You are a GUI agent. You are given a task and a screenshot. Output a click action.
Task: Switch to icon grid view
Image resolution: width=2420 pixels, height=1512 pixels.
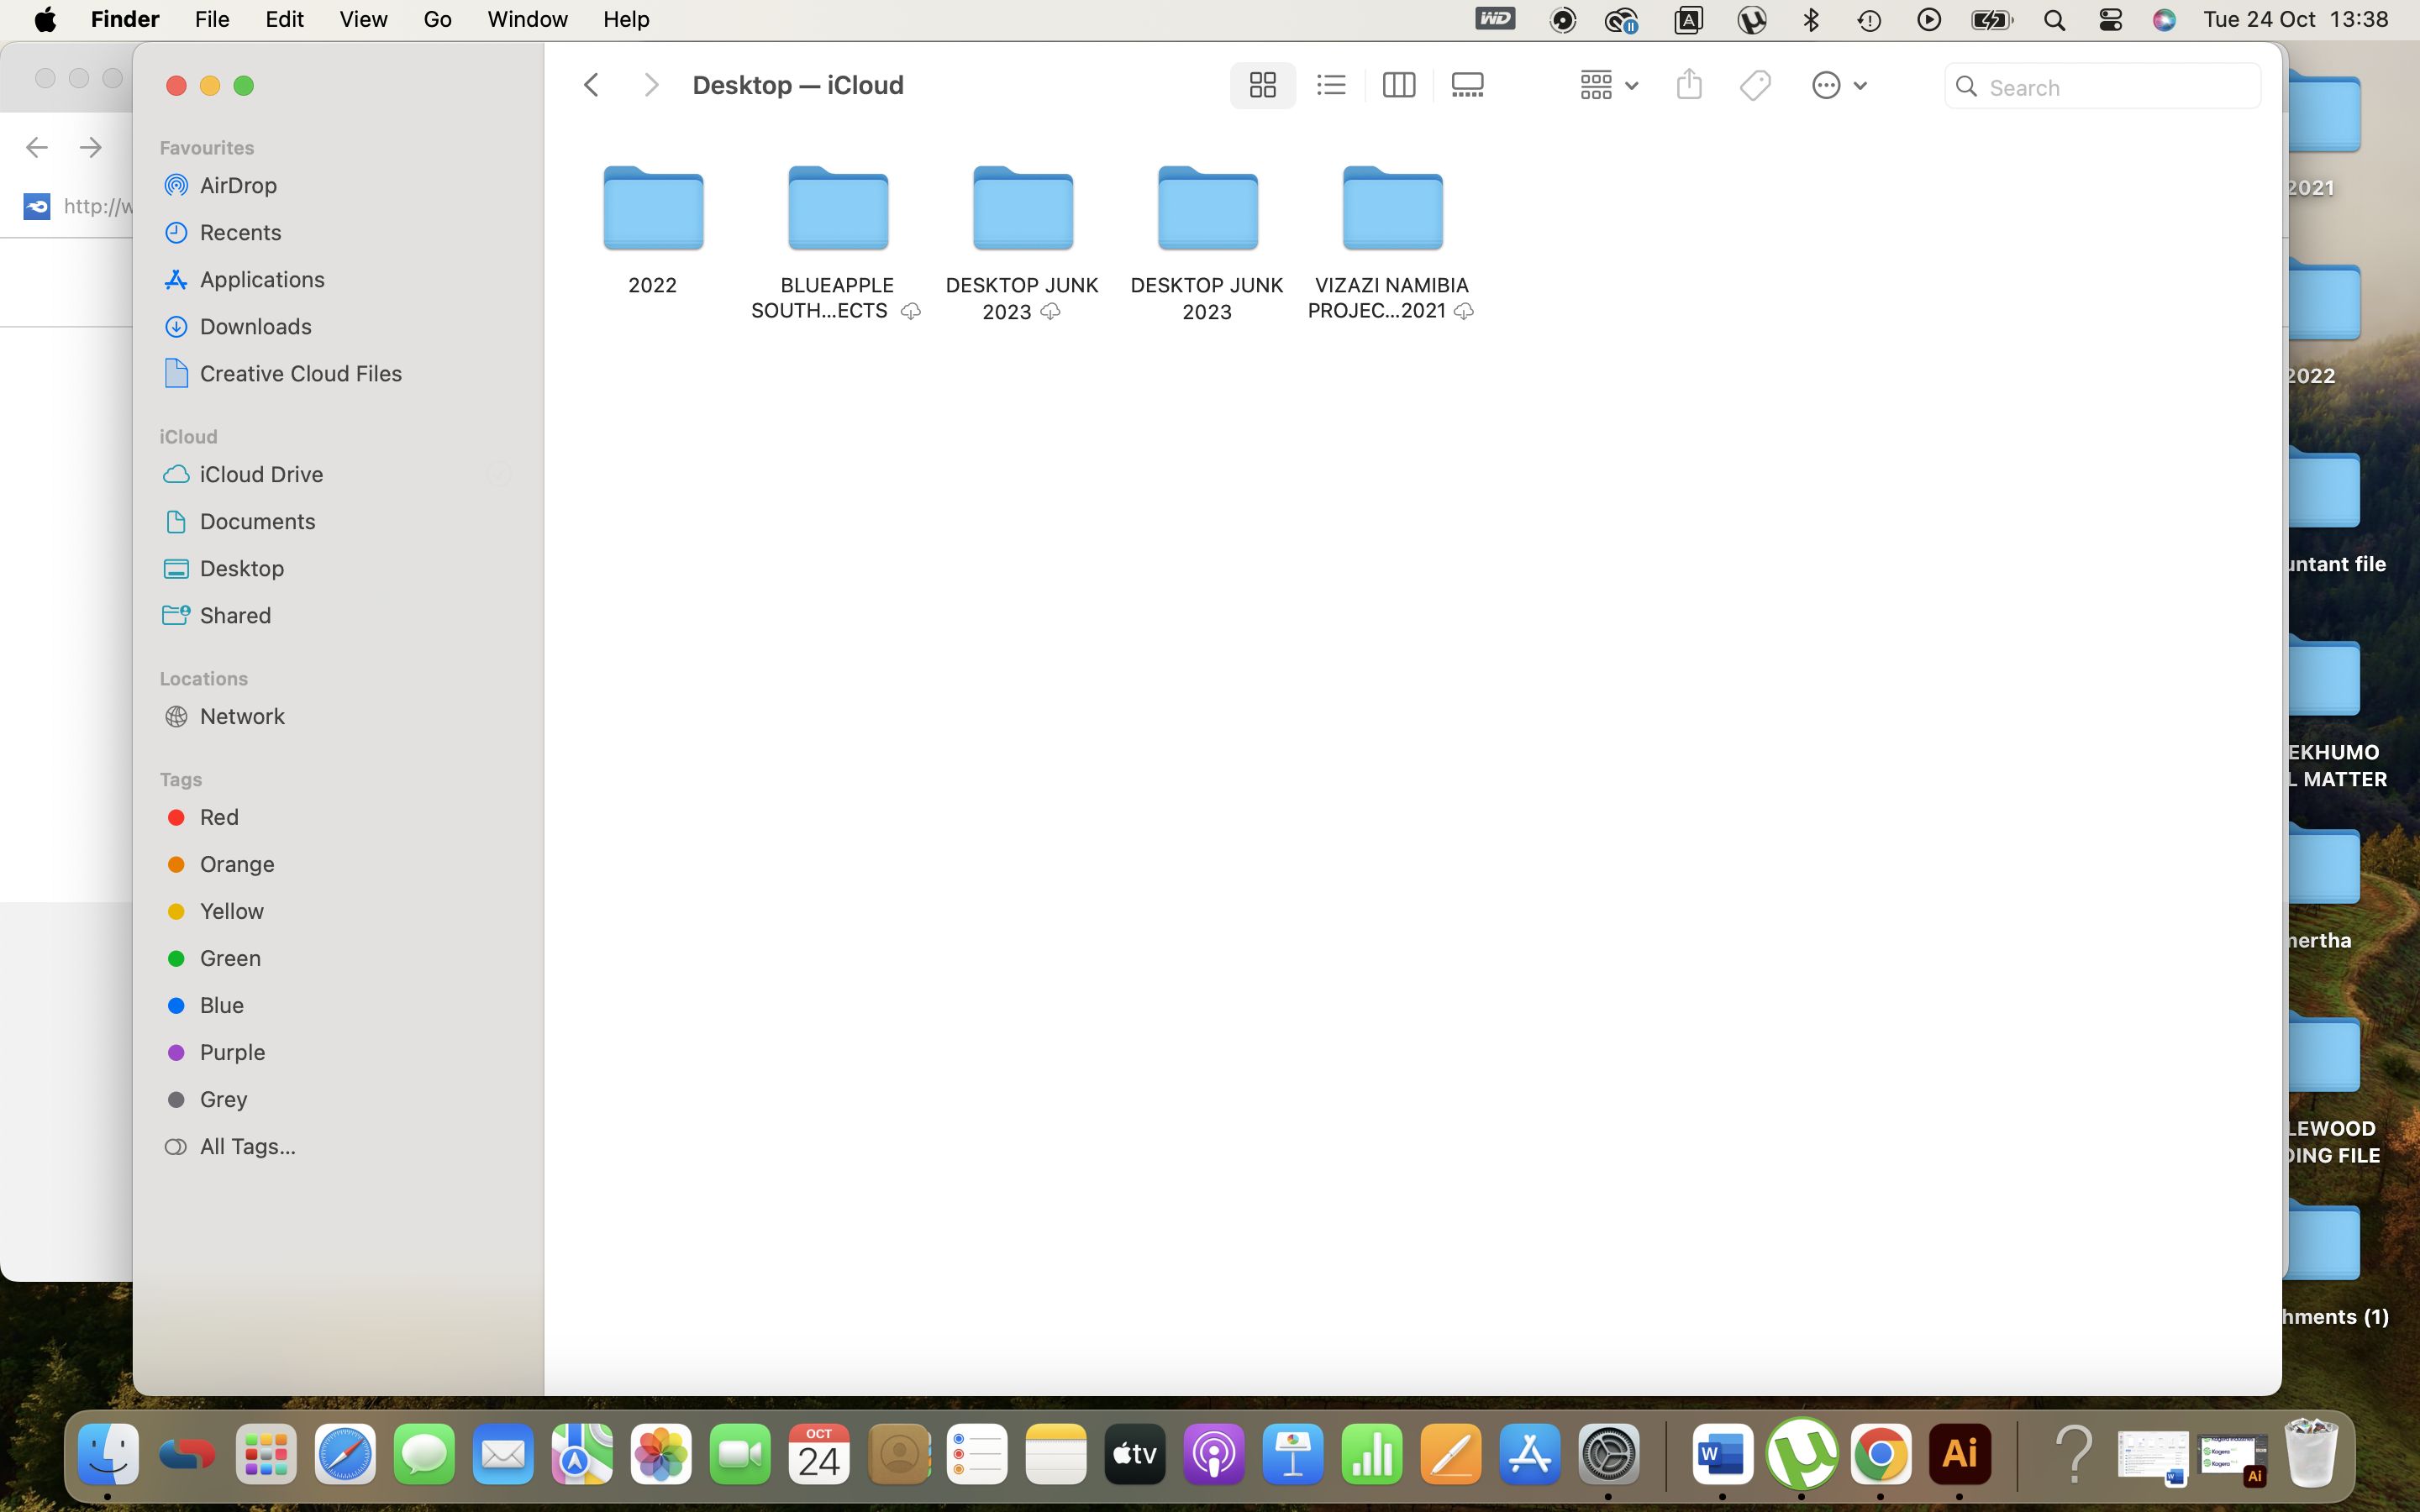tap(1261, 84)
